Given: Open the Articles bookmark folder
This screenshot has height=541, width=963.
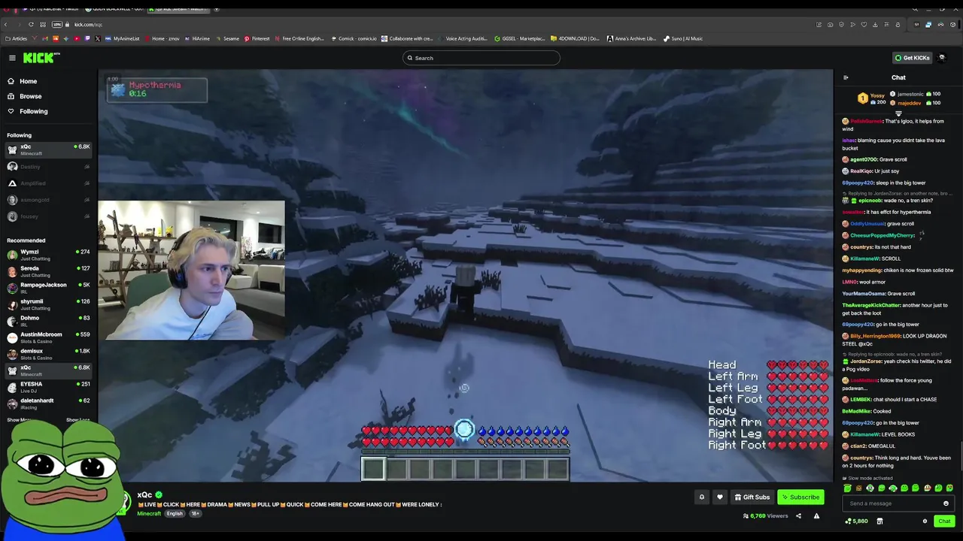Looking at the screenshot, I should click(16, 38).
